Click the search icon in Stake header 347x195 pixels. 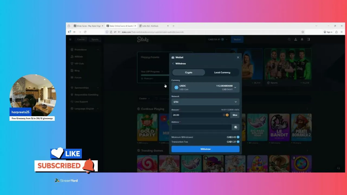click(x=289, y=39)
